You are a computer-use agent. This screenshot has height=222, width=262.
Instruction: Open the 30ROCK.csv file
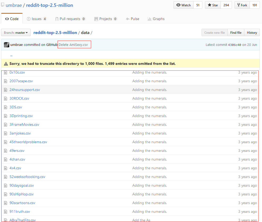click(x=19, y=99)
